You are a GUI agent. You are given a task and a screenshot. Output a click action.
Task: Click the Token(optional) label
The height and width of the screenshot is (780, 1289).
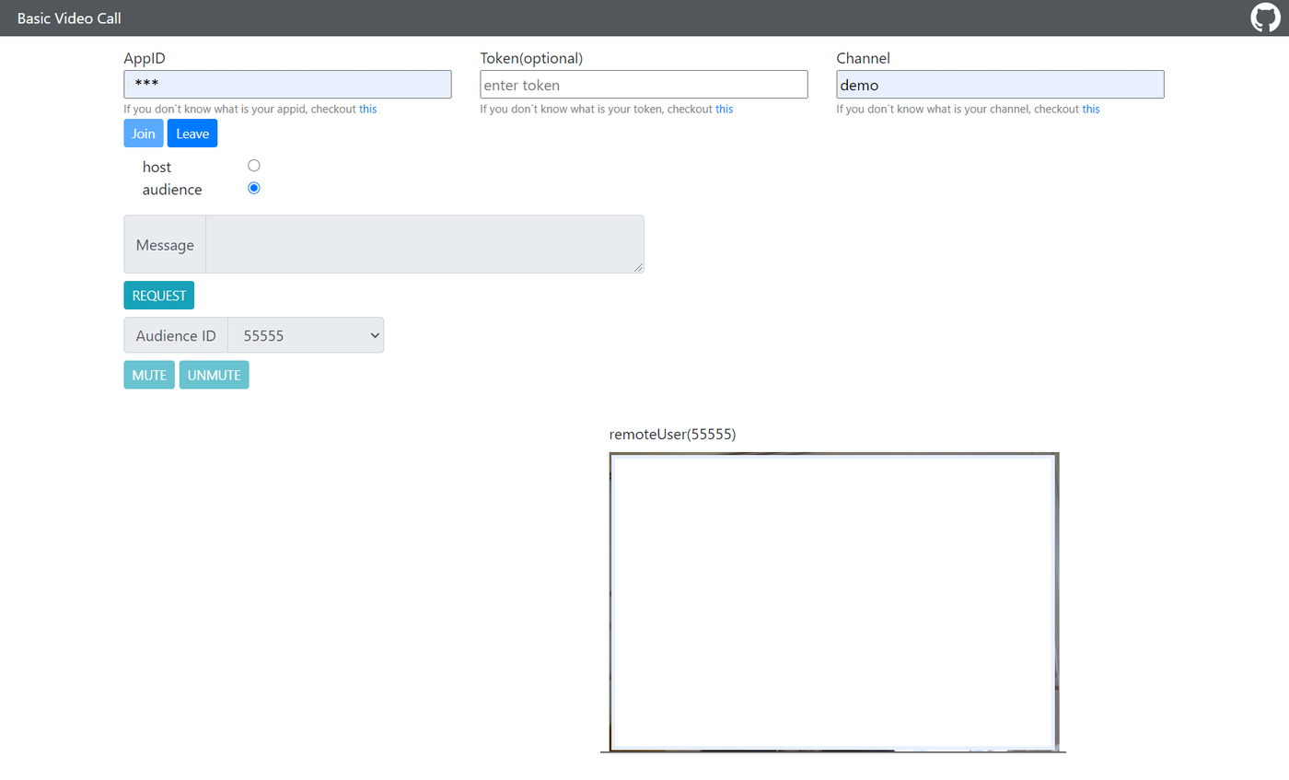(x=532, y=58)
